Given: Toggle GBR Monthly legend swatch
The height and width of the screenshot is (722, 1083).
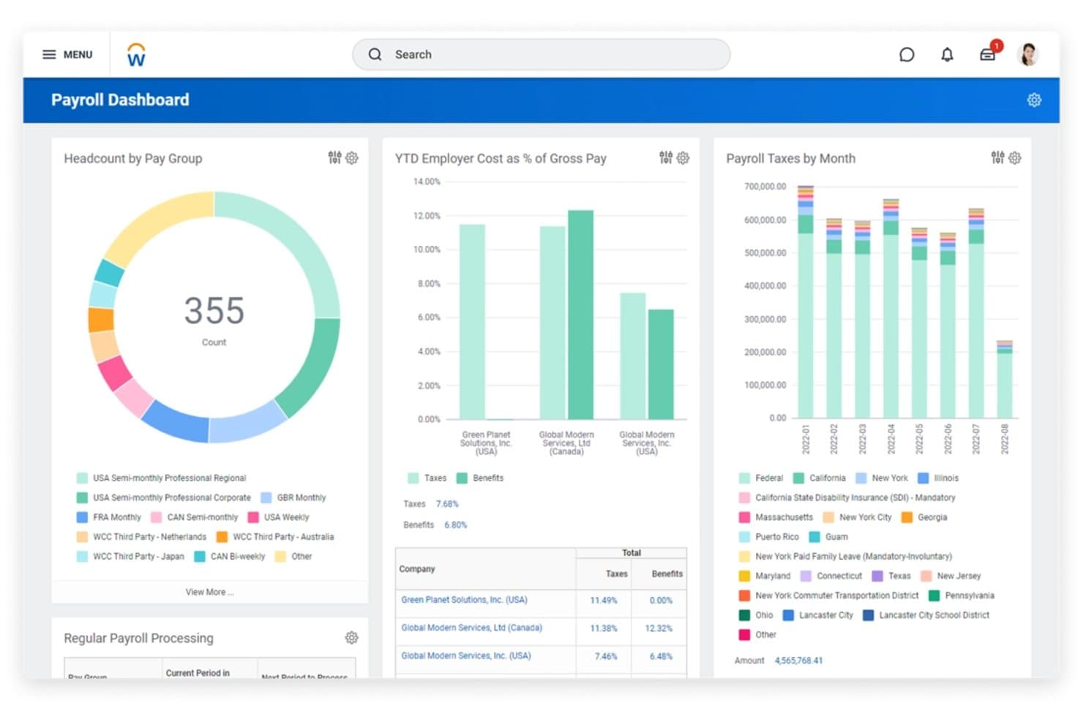Looking at the screenshot, I should point(266,498).
